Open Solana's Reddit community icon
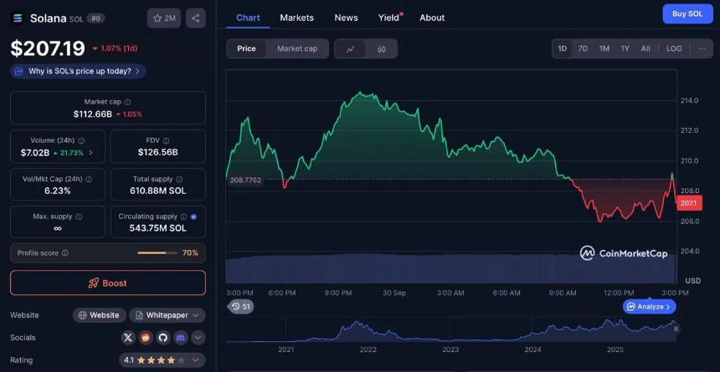 point(146,338)
